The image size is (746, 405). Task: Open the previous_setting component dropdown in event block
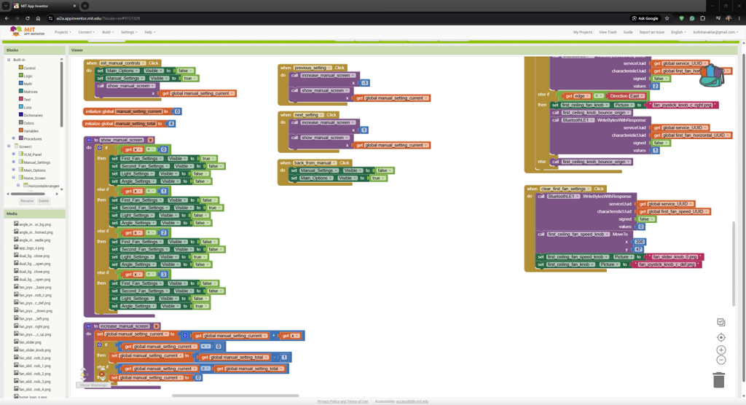coord(312,68)
